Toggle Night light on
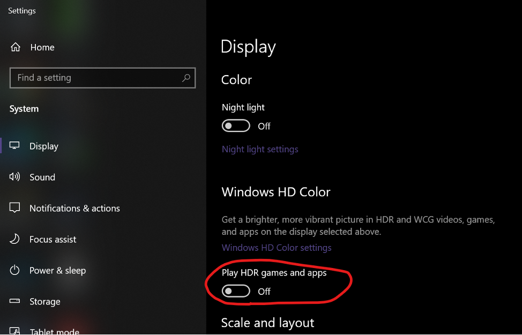This screenshot has width=522, height=335. click(236, 125)
